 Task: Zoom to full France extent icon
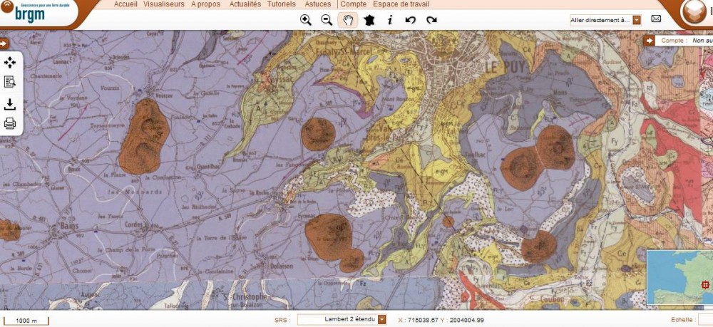coord(369,20)
